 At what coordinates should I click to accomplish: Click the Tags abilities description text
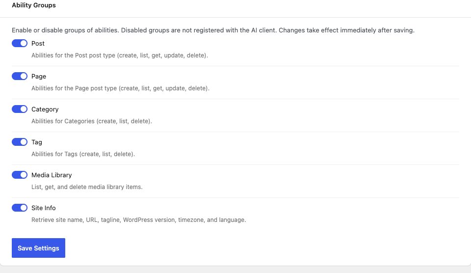[x=83, y=154]
